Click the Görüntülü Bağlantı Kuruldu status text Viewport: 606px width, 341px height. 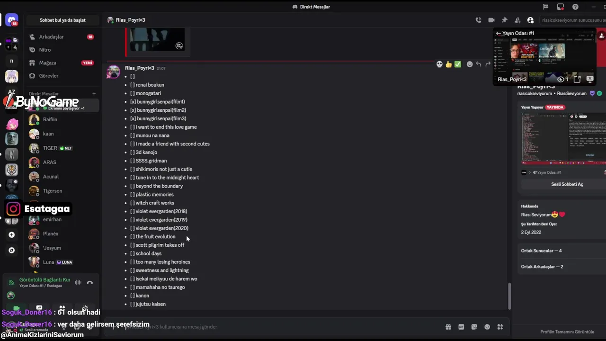pyautogui.click(x=45, y=280)
